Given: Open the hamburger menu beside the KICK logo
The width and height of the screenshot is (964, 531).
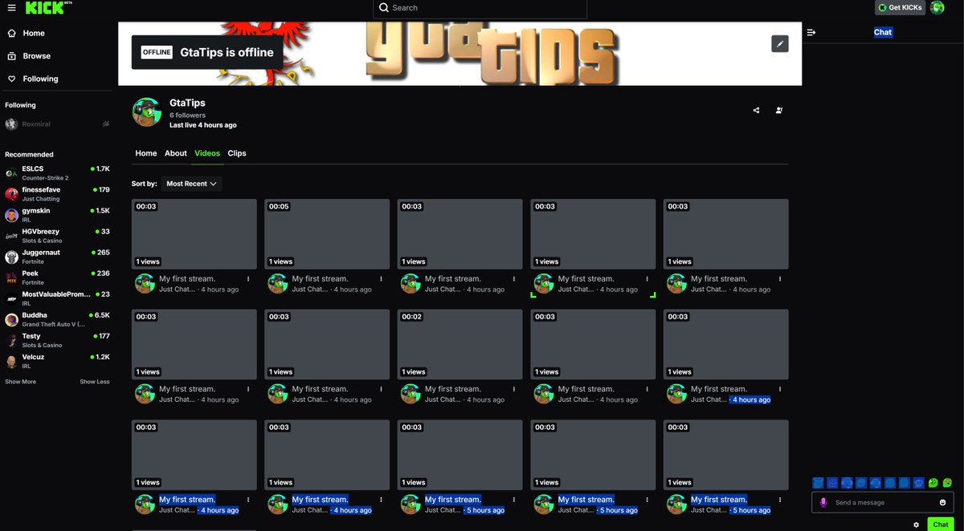Looking at the screenshot, I should 11,7.
